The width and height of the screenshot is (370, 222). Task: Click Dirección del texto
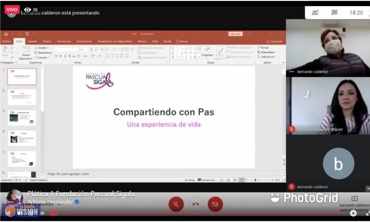152,48
